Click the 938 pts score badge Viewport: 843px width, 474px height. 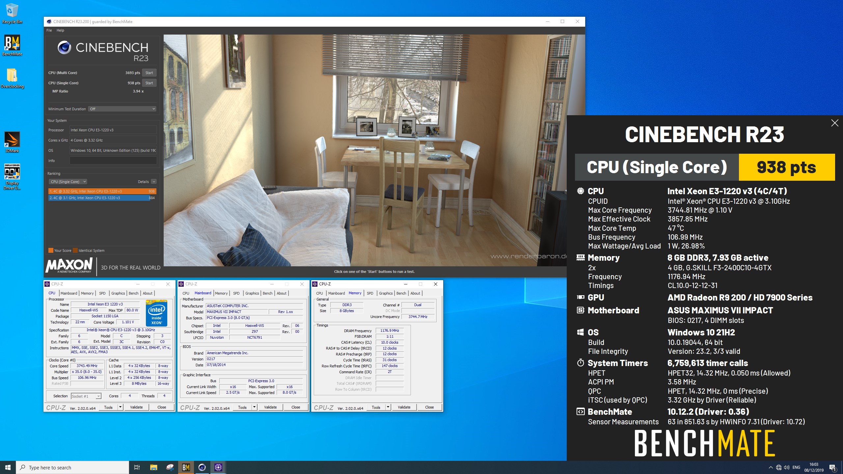(787, 167)
